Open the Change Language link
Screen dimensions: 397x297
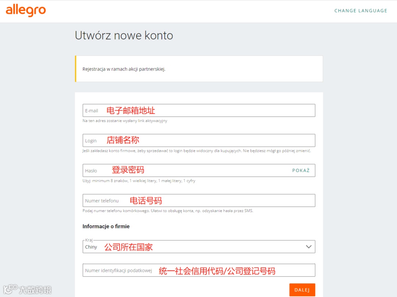pyautogui.click(x=361, y=11)
